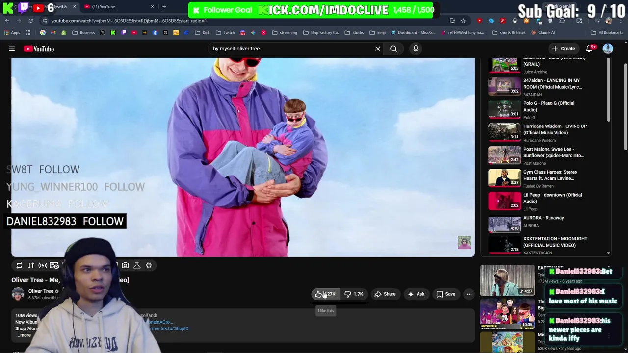The height and width of the screenshot is (353, 628).
Task: Bookmark this page with the star icon
Action: 463,21
